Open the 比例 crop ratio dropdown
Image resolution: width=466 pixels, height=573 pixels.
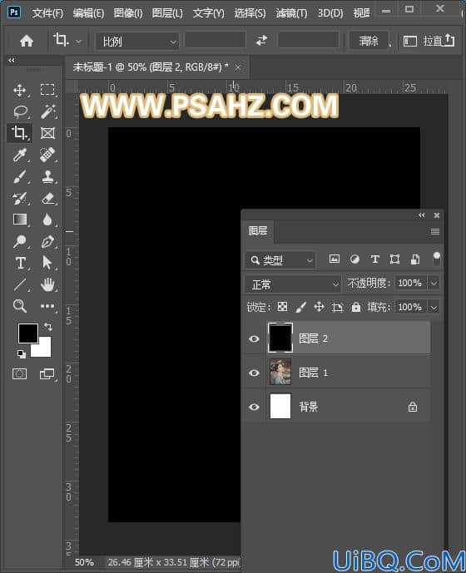point(137,42)
